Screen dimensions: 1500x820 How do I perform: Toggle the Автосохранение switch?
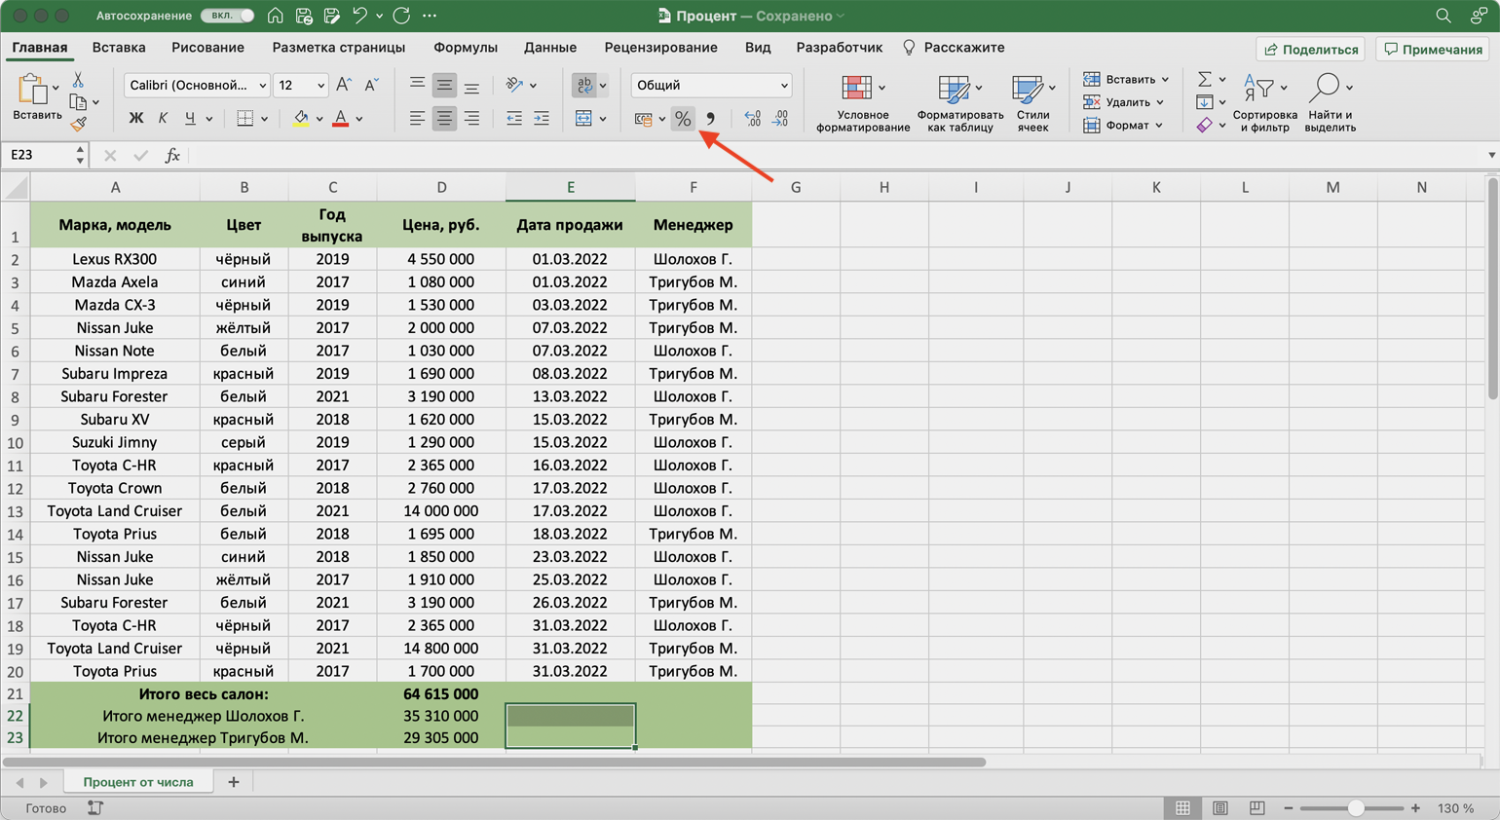[x=227, y=16]
